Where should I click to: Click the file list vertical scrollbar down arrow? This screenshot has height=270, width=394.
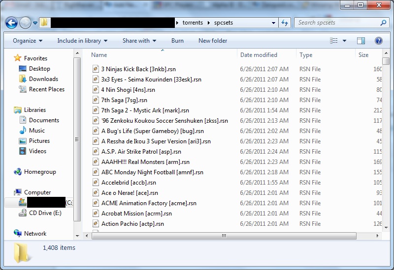(x=386, y=228)
